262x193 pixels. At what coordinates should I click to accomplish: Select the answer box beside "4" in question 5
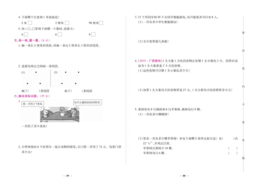26,34
